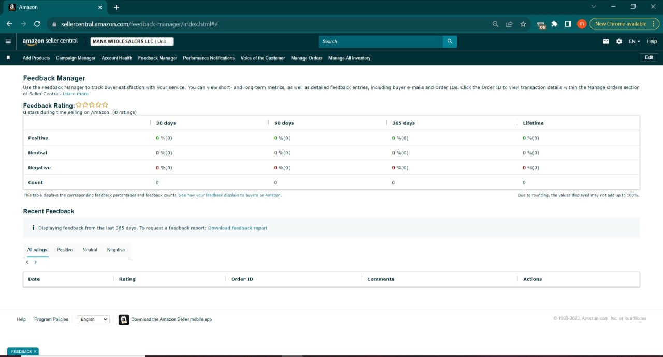Image resolution: width=663 pixels, height=357 pixels.
Task: Click the Search input field
Action: tap(381, 41)
